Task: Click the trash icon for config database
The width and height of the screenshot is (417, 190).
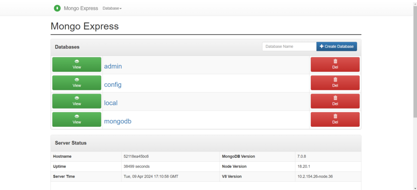Action: pyautogui.click(x=335, y=80)
